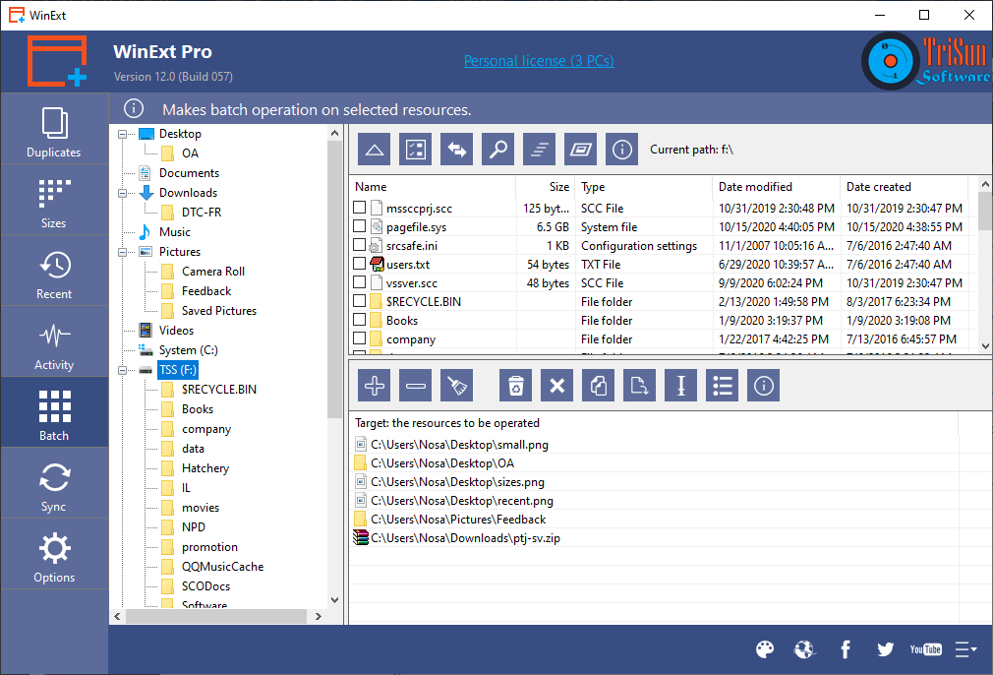Select the Books folder checkbox
993x675 pixels.
(360, 320)
